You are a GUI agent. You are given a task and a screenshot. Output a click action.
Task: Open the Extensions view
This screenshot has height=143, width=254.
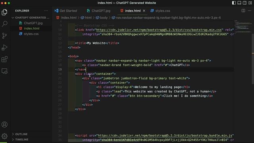(x=4, y=59)
